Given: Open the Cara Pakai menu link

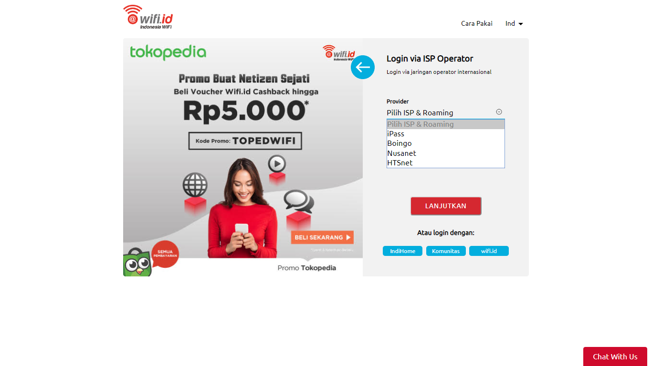Looking at the screenshot, I should [x=476, y=23].
